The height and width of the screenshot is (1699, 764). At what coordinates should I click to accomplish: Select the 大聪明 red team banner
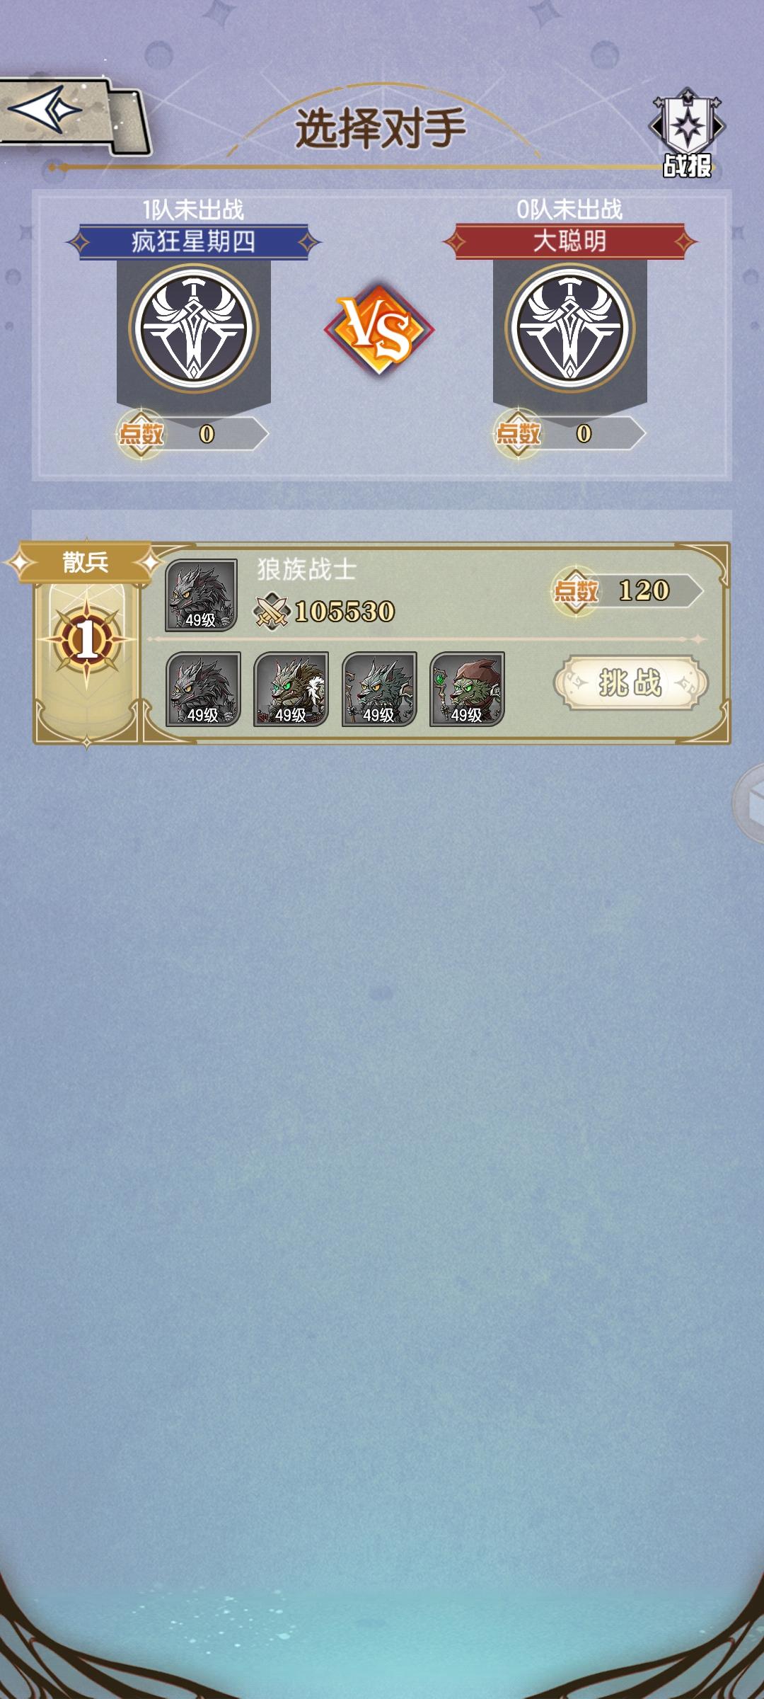pyautogui.click(x=569, y=242)
